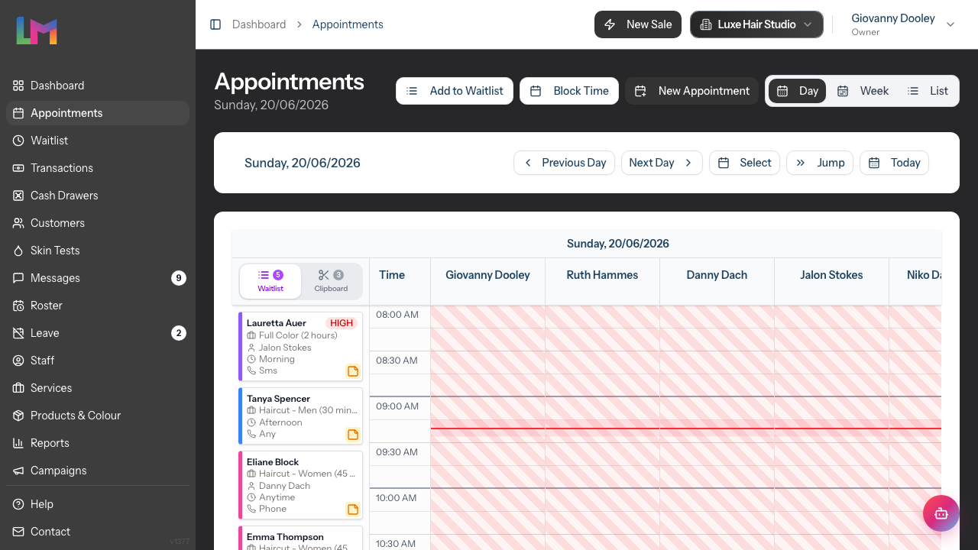Viewport: 978px width, 550px height.
Task: Click the Roster calendar icon
Action: click(x=18, y=306)
